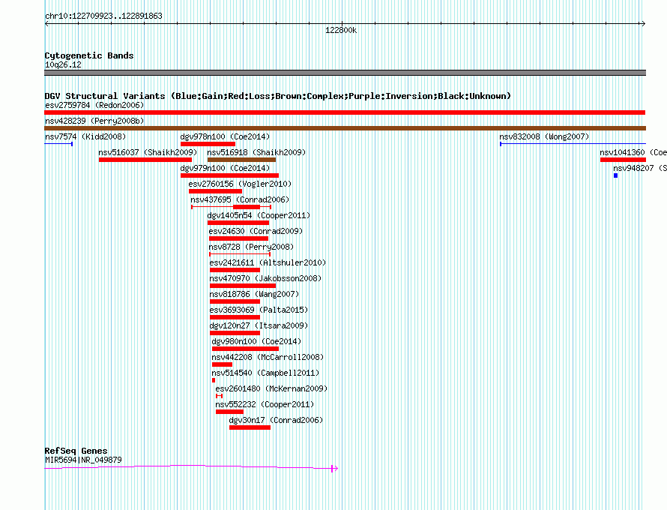Click the Cytogenetic Bands track title
Image resolution: width=667 pixels, height=510 pixels.
point(89,55)
